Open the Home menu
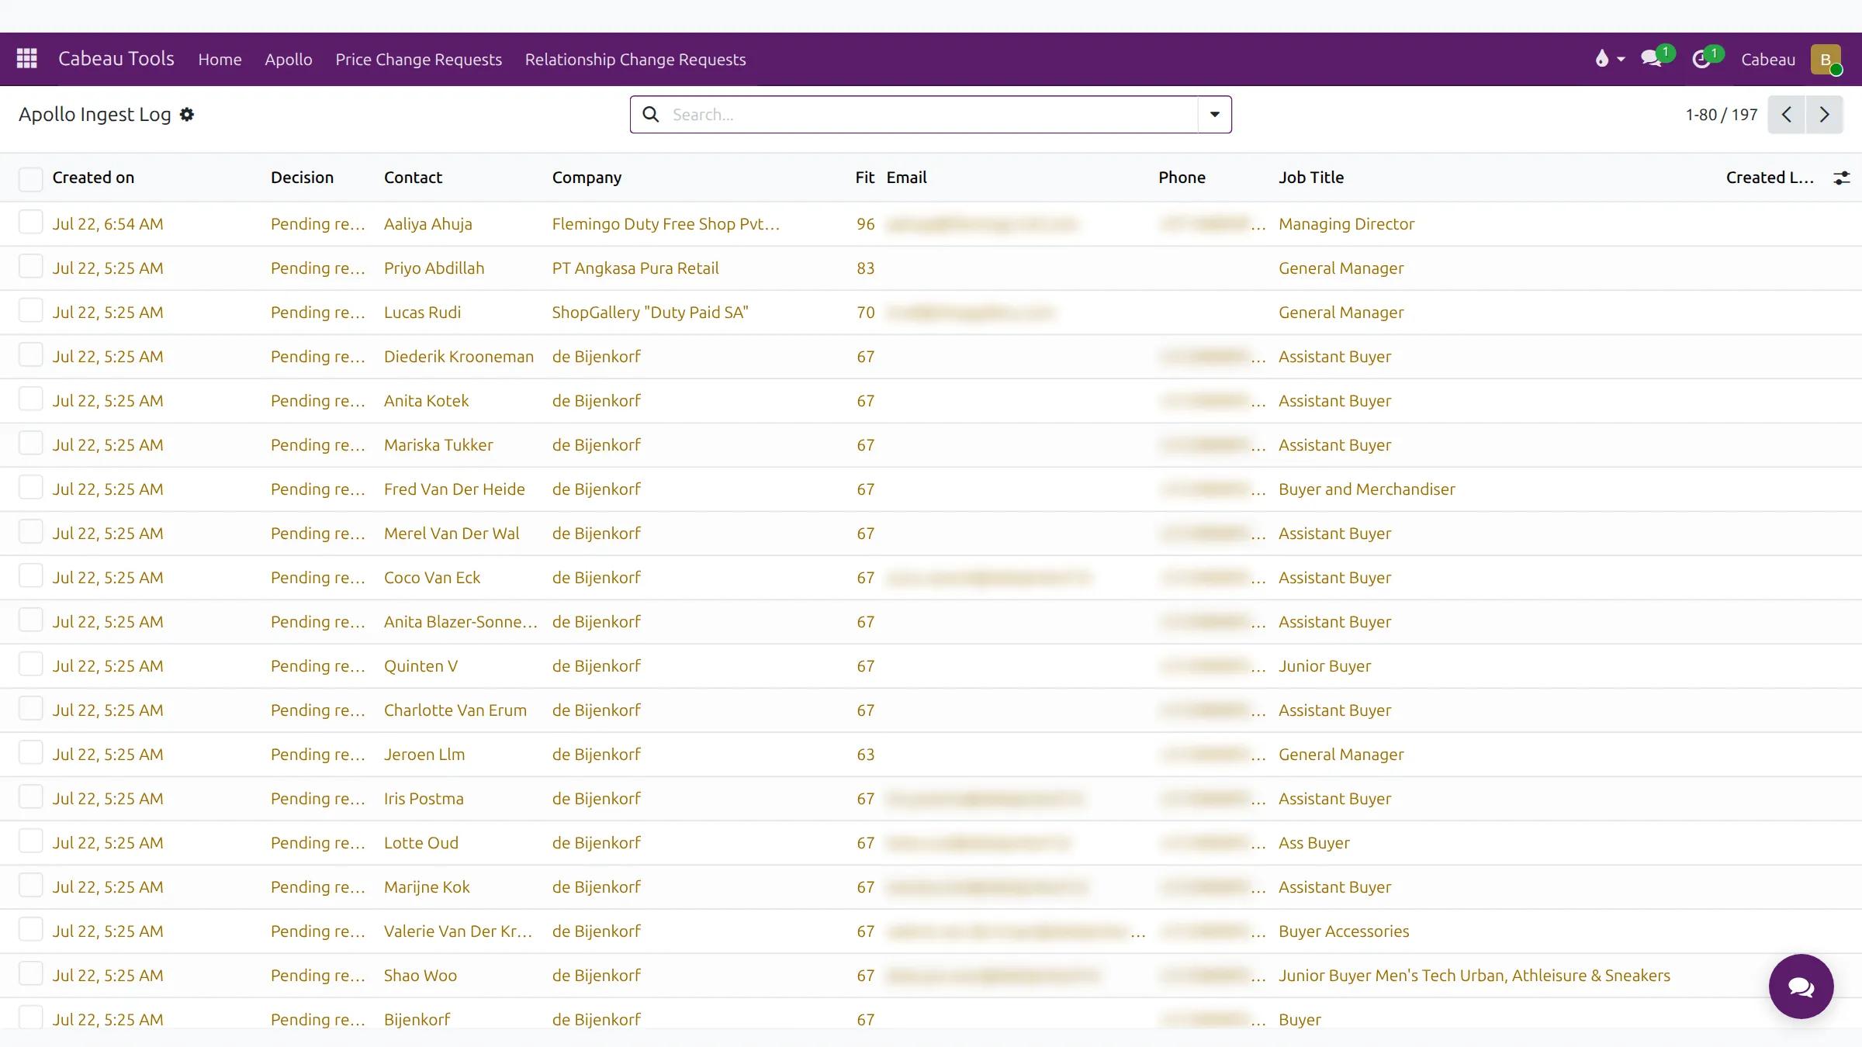The image size is (1862, 1047). coord(220,60)
